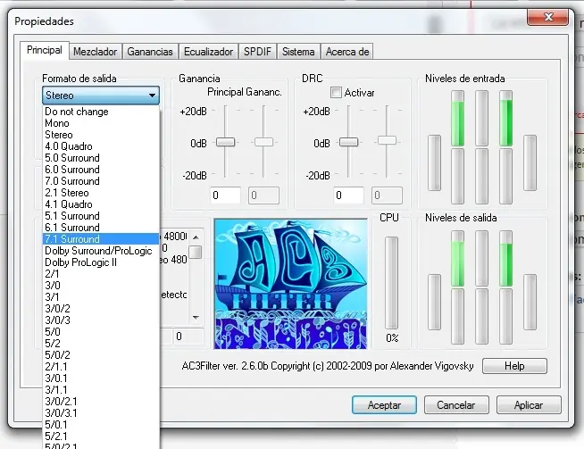Click the DRC power slider handle
584x449 pixels.
click(348, 142)
